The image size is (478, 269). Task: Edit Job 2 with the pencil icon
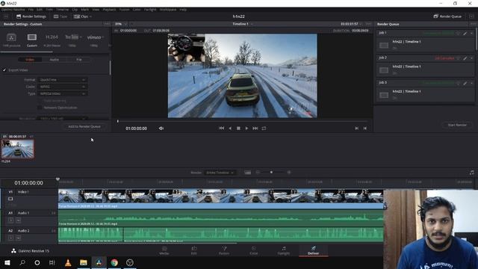coord(465,58)
